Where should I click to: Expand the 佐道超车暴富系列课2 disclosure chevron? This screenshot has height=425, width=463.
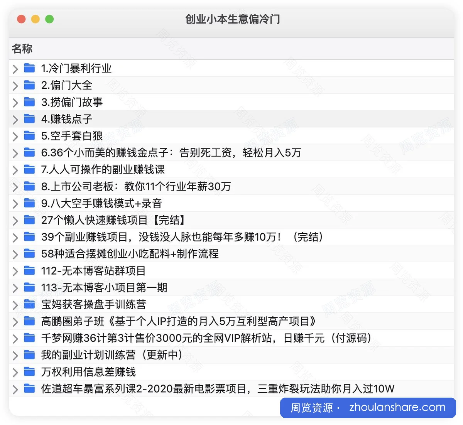pos(15,390)
